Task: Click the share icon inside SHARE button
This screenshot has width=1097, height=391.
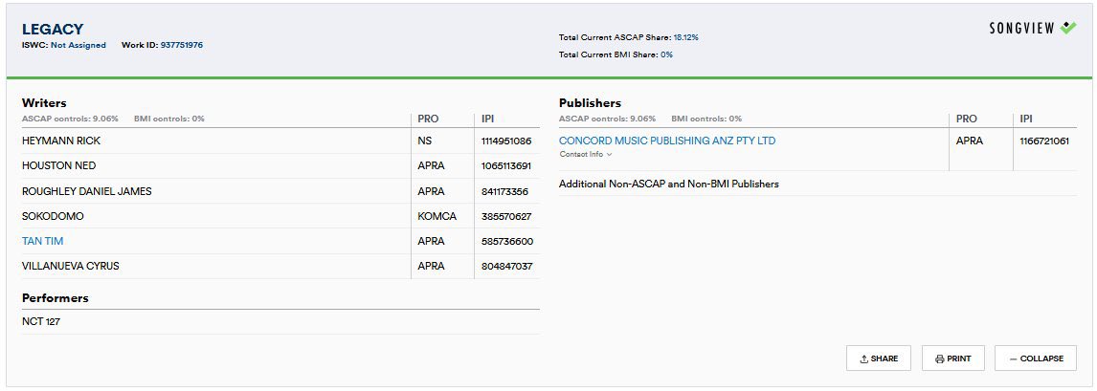Action: tap(864, 358)
